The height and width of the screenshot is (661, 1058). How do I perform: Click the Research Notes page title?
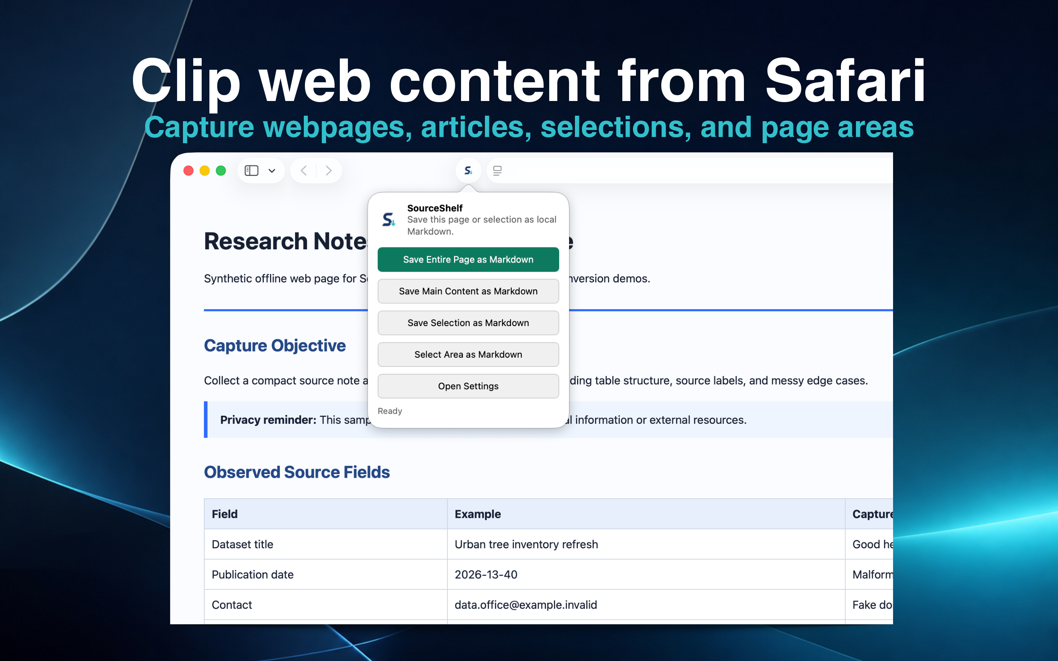click(286, 241)
